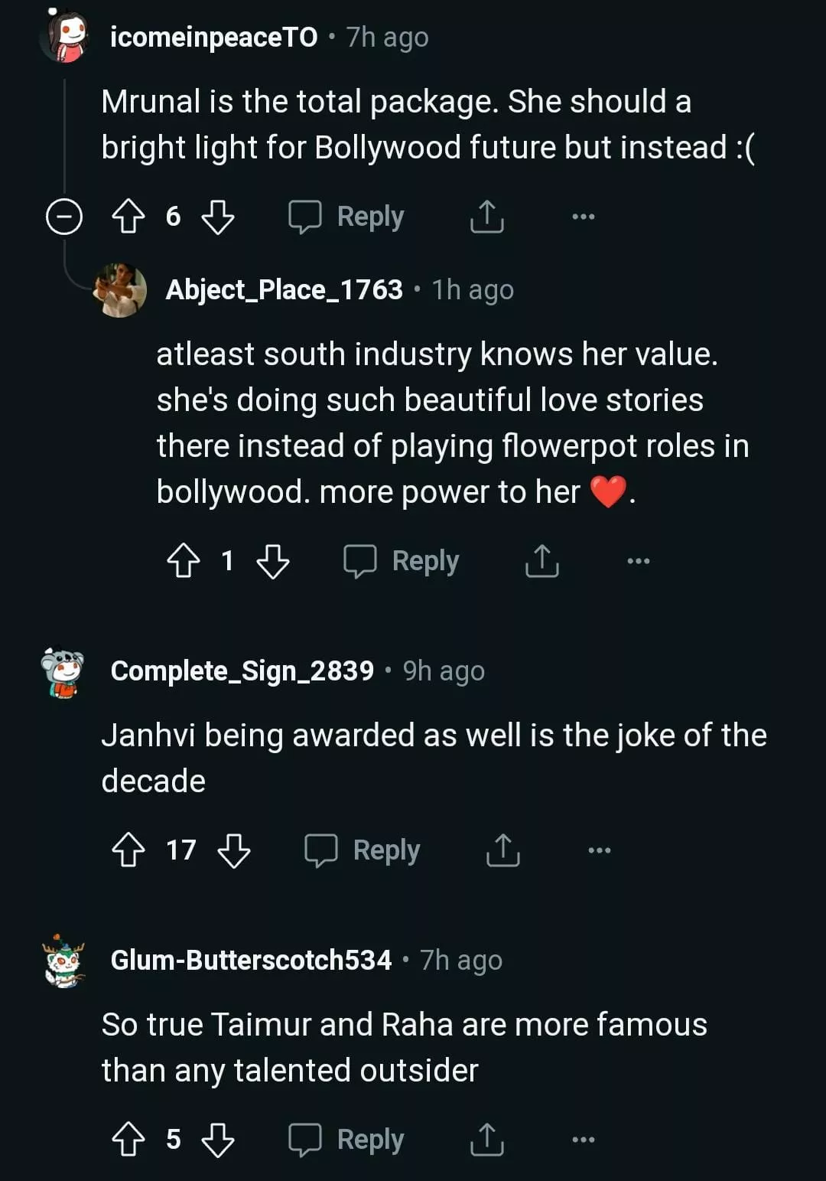The height and width of the screenshot is (1181, 826).
Task: Reply to Glum-Butterscotch534's comment
Action: 346,1140
